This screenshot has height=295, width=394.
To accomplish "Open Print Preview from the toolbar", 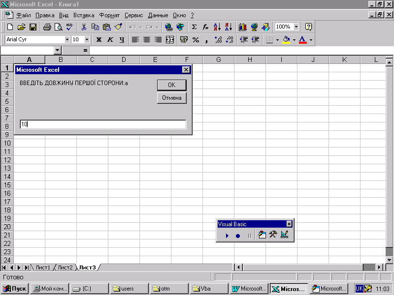I will [x=59, y=27].
